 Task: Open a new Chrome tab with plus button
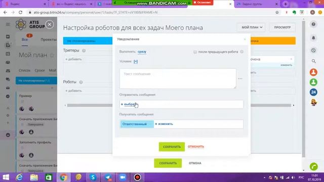286,4
